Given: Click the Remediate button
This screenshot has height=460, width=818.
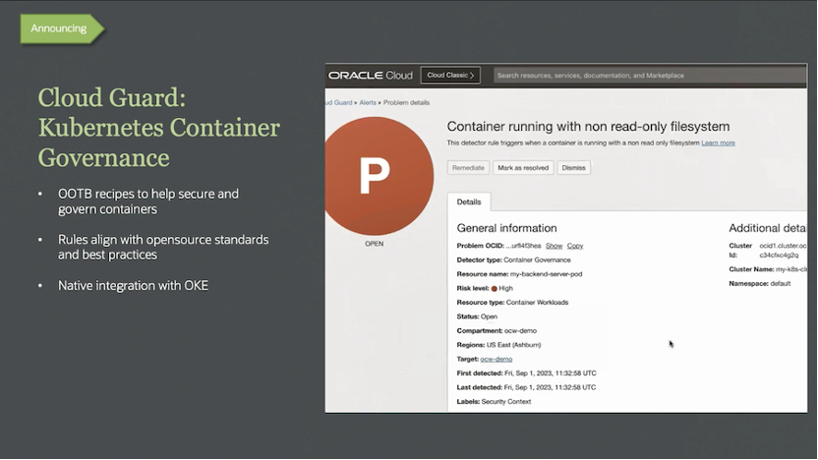Looking at the screenshot, I should 468,168.
